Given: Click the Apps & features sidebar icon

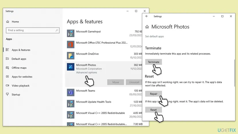Looking at the screenshot, I should point(7,50).
